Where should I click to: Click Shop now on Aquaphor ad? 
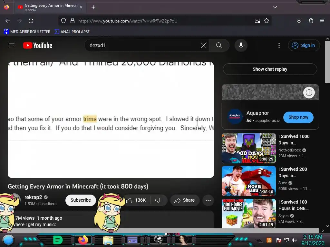pos(298,117)
